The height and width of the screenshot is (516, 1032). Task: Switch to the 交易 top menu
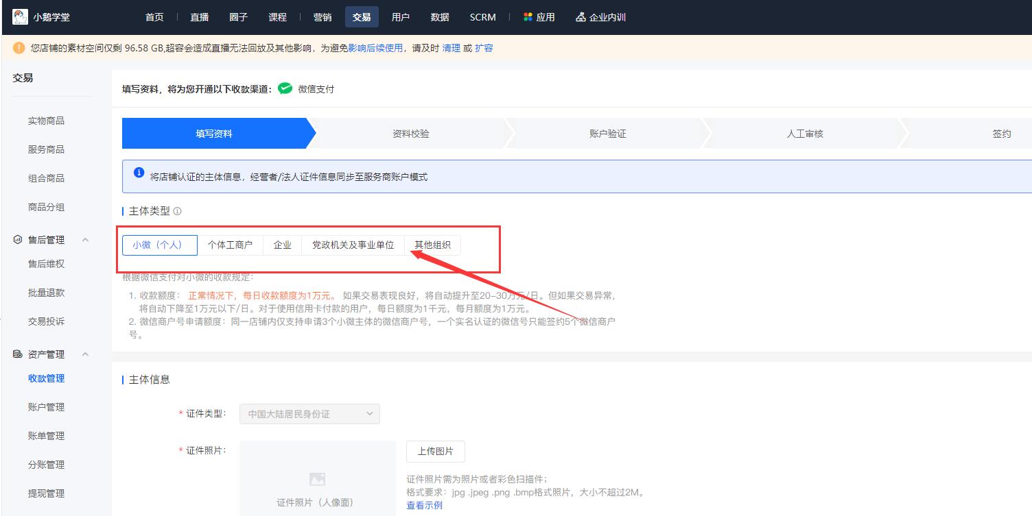coord(362,17)
